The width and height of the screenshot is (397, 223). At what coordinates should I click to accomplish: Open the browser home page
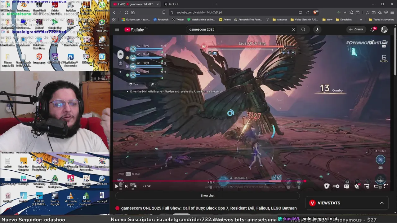point(133,12)
